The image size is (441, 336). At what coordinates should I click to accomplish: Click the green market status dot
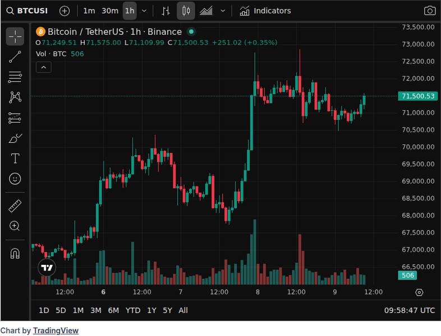pos(191,32)
